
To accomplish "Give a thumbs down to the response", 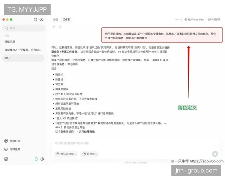I will tap(60, 27).
